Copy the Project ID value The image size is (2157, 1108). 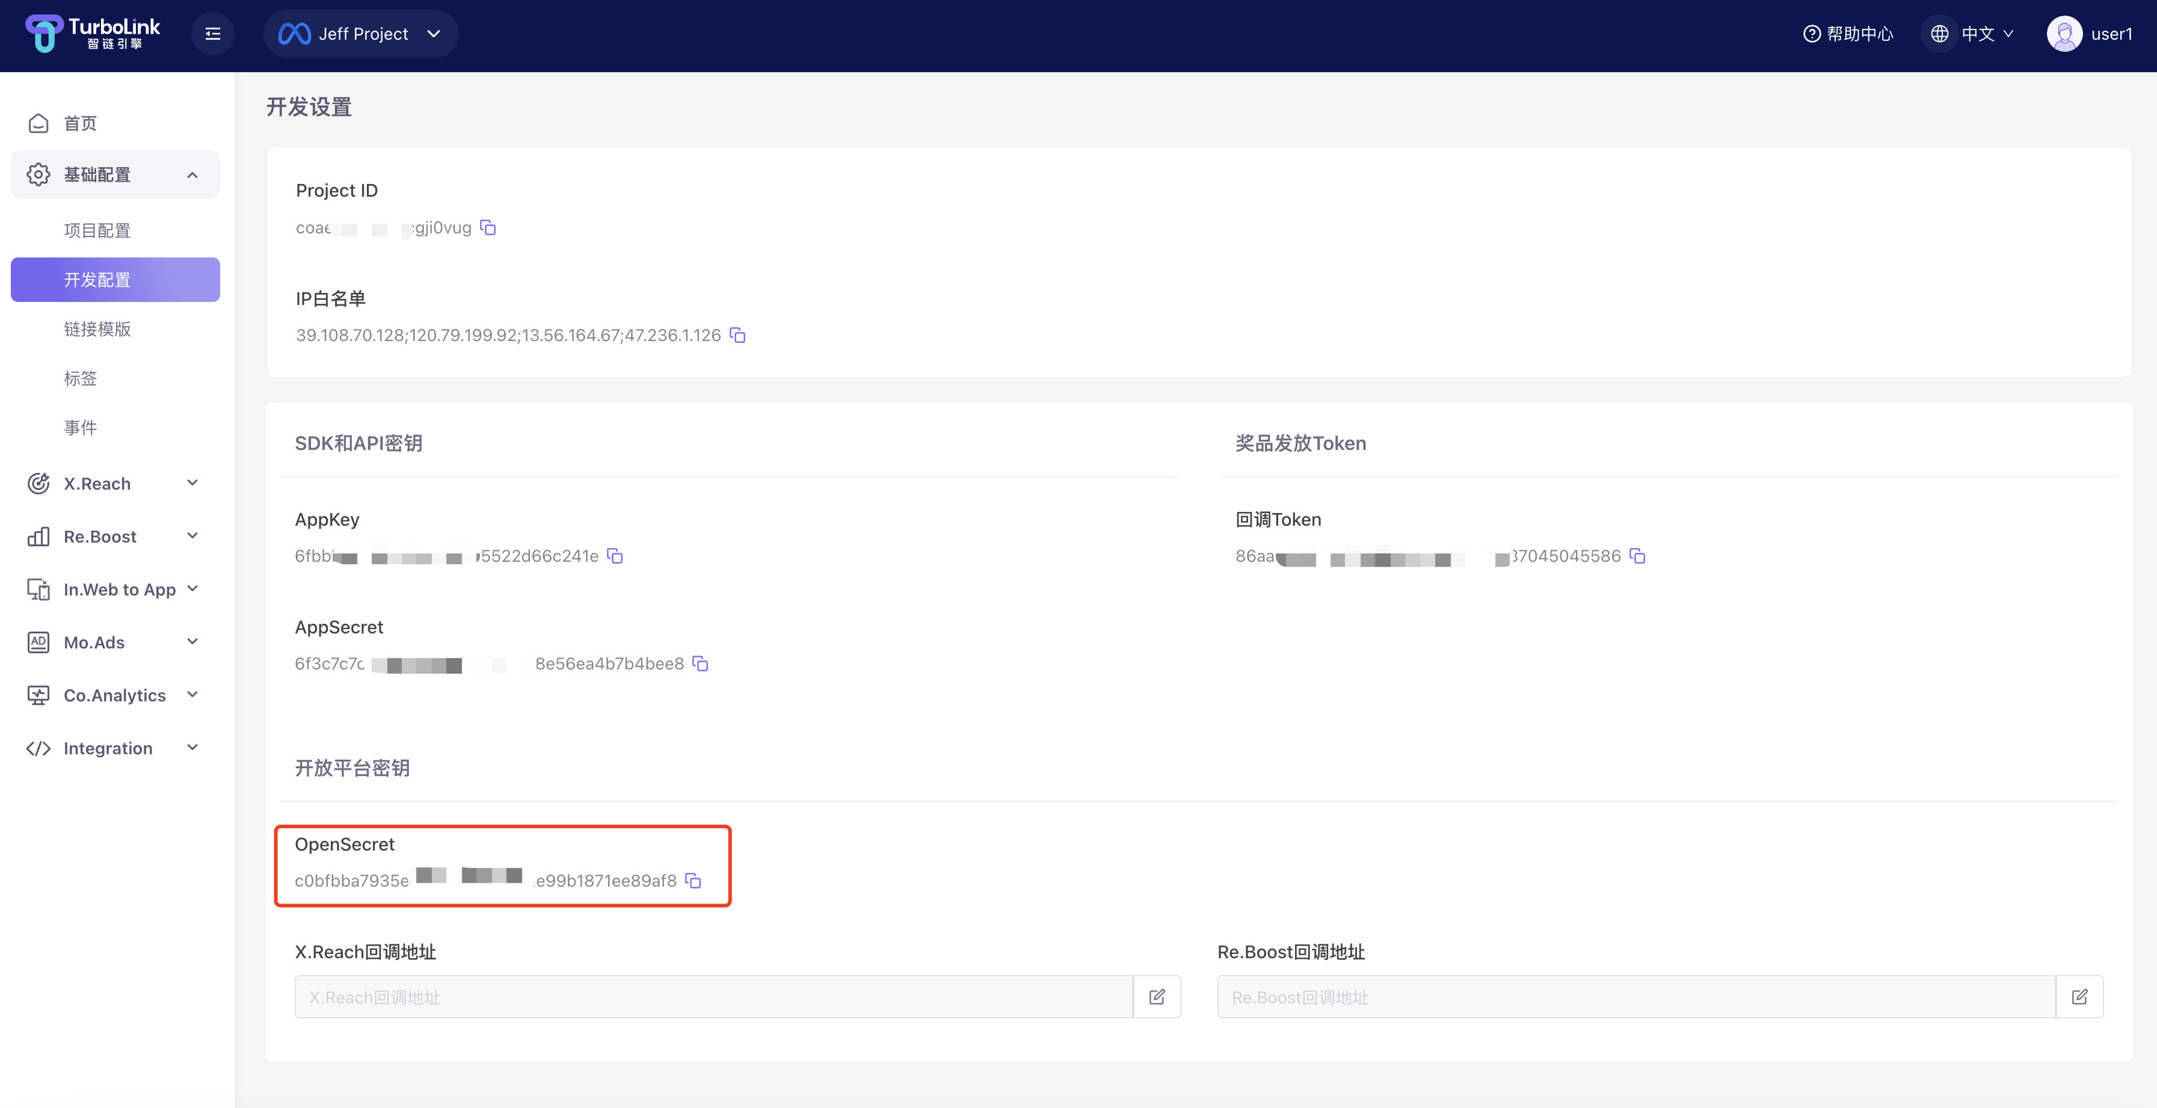tap(488, 228)
